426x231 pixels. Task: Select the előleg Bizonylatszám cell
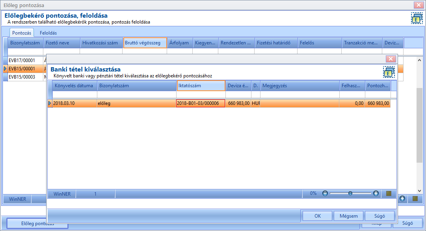click(136, 103)
